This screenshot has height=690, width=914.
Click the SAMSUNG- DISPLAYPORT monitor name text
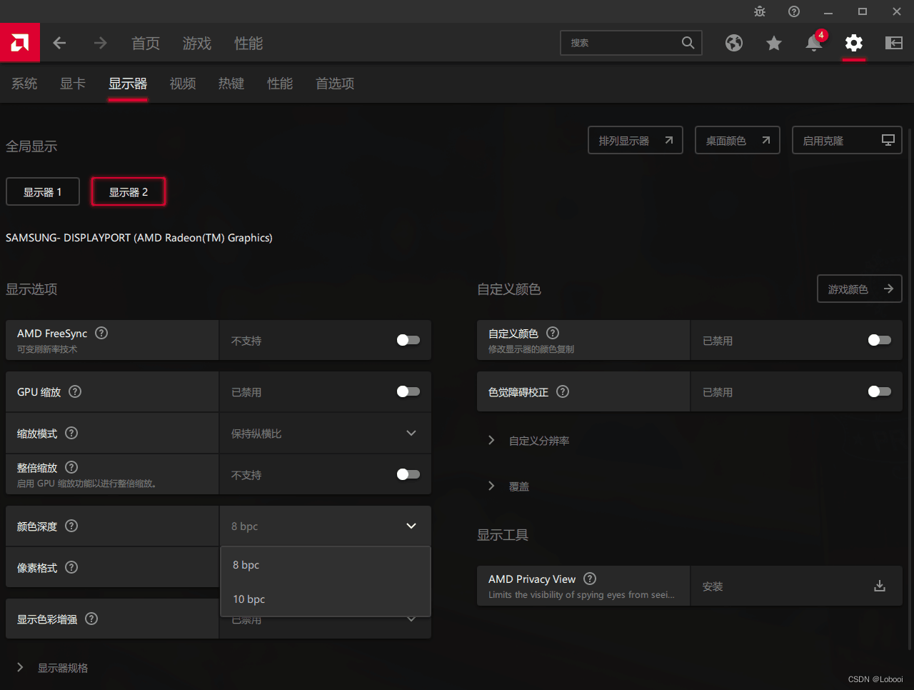pos(139,238)
